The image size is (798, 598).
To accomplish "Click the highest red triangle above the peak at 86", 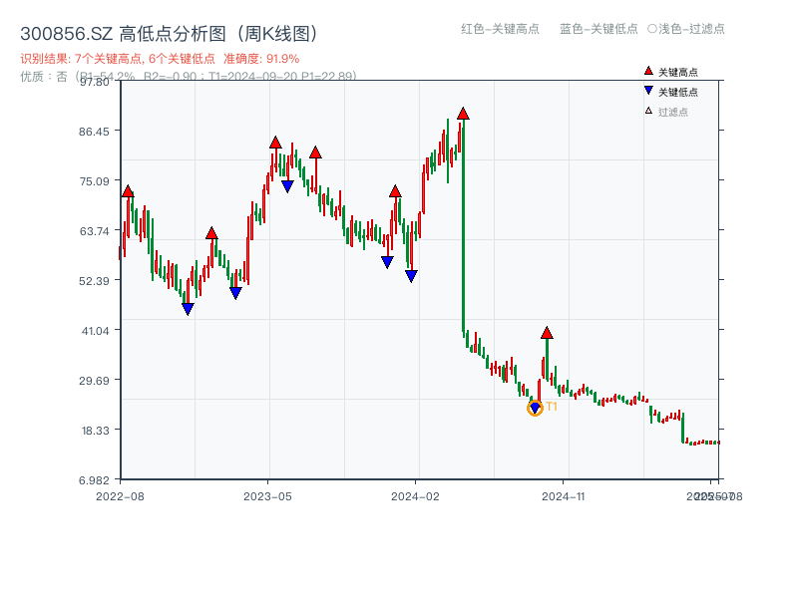I will 463,114.
